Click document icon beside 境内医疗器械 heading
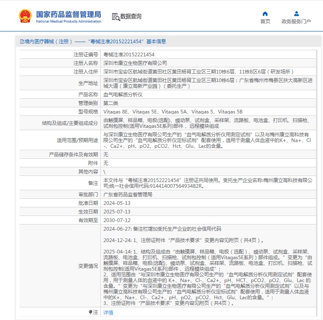The image size is (323, 320). tap(22, 42)
